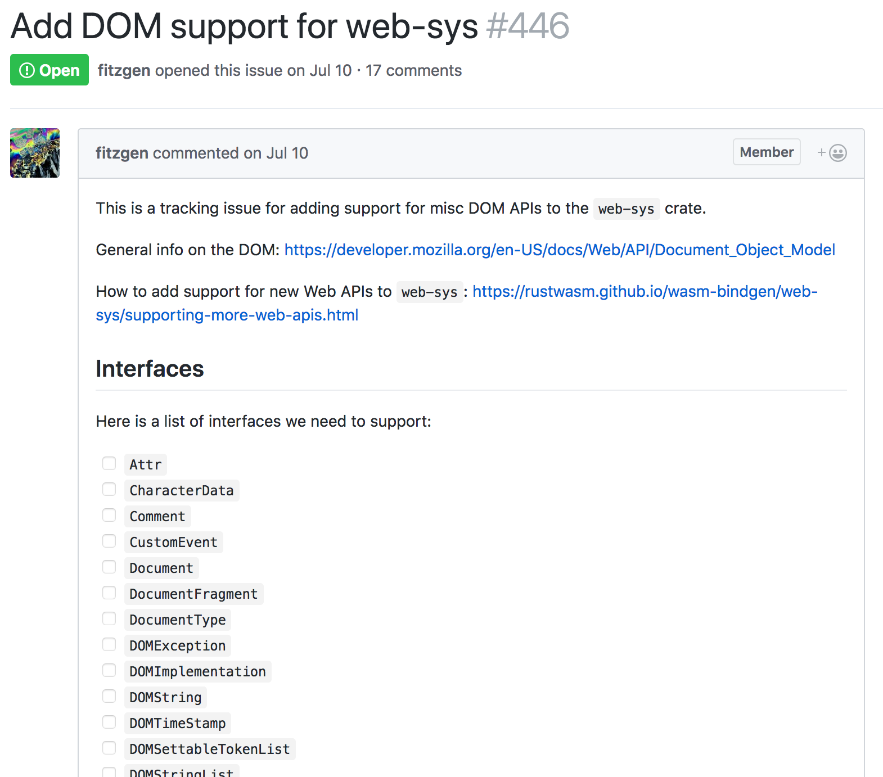Tick the DOMTimeStamp checkbox
Screen dimensions: 883x777
(x=109, y=722)
